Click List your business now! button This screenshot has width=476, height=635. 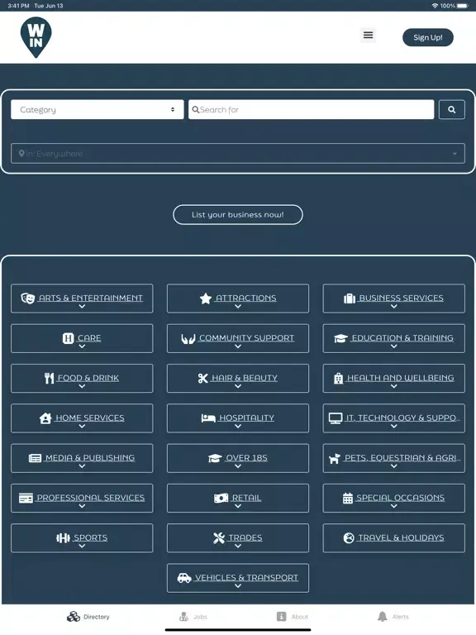point(238,215)
